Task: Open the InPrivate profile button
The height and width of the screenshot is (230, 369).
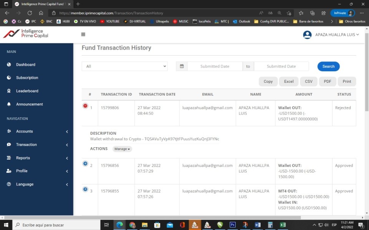Action: [x=342, y=13]
